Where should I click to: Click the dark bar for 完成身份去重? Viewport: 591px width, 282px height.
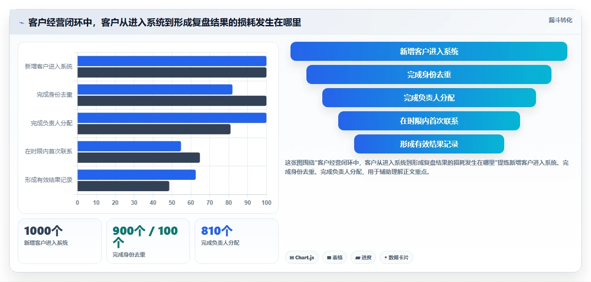[172, 101]
